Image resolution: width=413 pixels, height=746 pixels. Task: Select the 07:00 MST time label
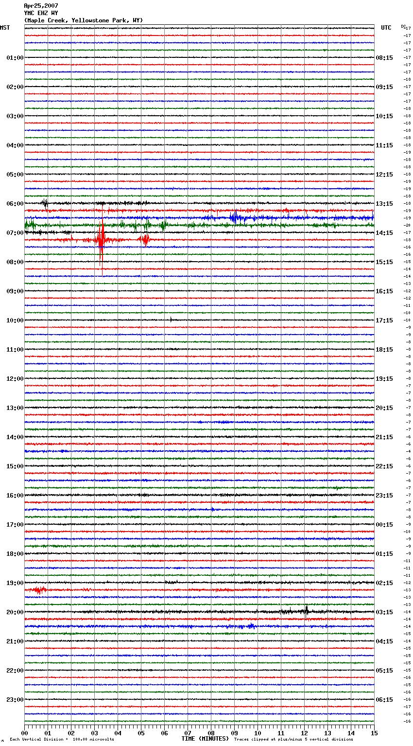click(15, 233)
